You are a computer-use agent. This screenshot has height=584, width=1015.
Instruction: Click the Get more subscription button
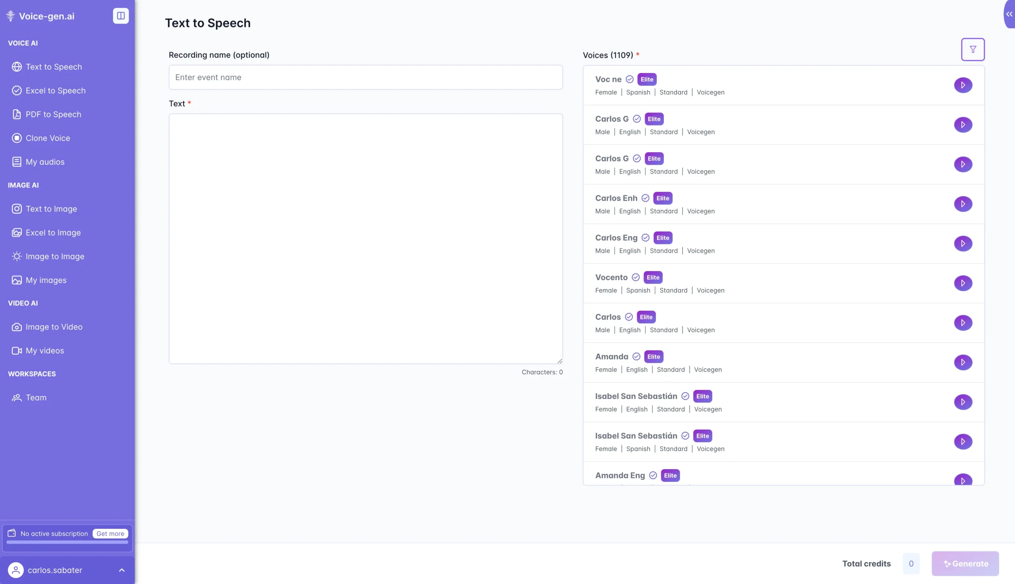coord(110,533)
